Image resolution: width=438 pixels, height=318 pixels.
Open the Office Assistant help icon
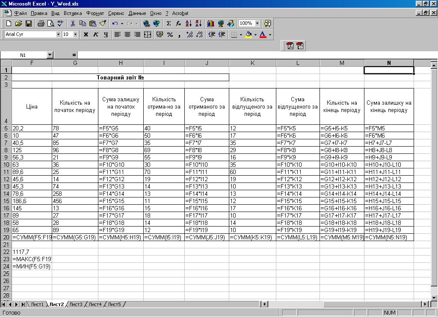(x=267, y=24)
